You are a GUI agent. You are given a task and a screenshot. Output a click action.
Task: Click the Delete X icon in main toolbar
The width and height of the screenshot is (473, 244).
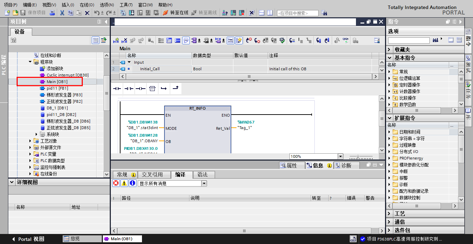click(x=87, y=13)
